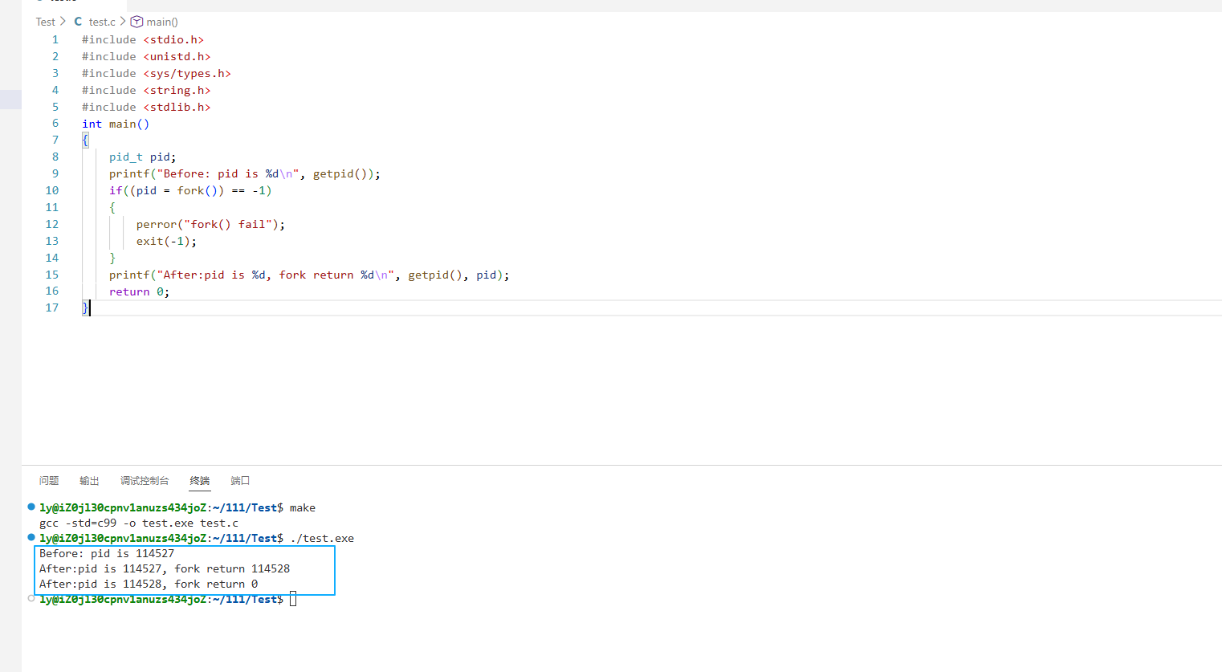Click the C file icon in breadcrumb
The width and height of the screenshot is (1222, 672).
[x=78, y=22]
